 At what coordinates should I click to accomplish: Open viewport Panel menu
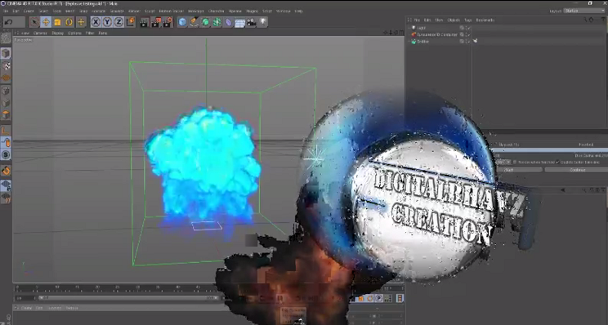(102, 33)
